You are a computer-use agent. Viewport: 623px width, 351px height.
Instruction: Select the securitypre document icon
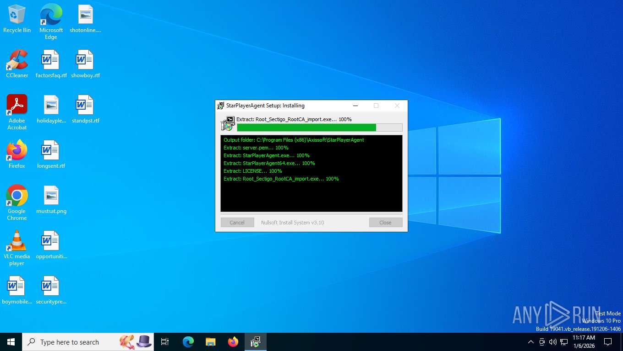point(51,290)
